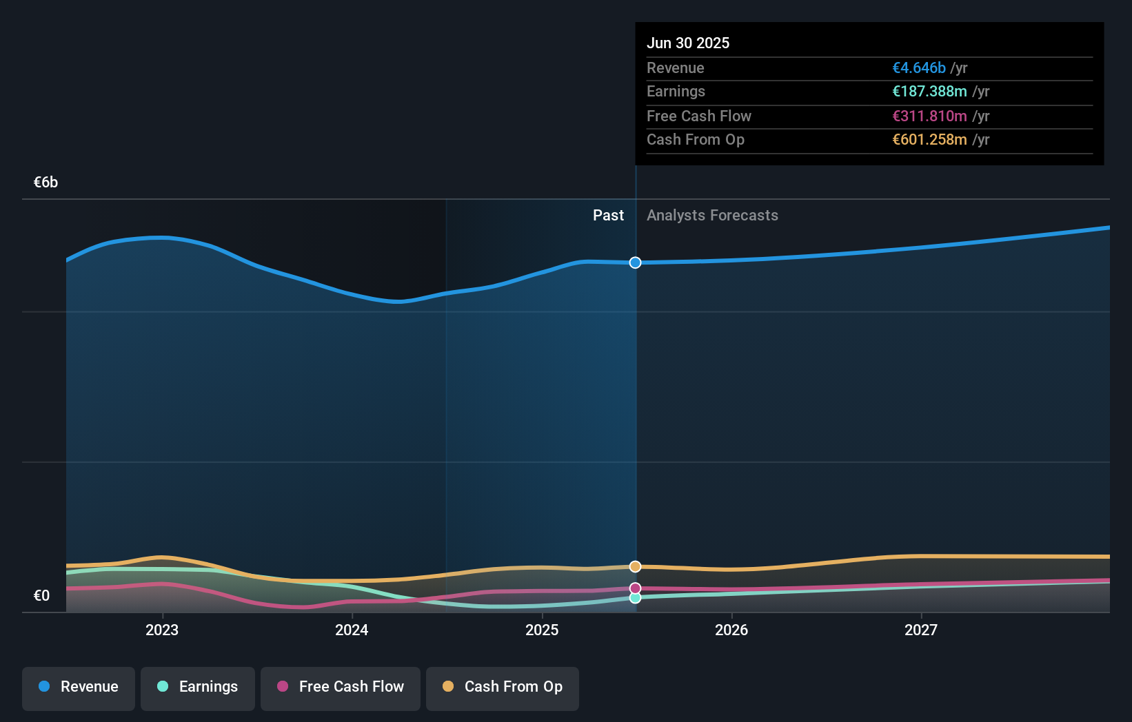Image resolution: width=1132 pixels, height=722 pixels.
Task: Click the blue Revenue data point marker
Action: pyautogui.click(x=634, y=262)
